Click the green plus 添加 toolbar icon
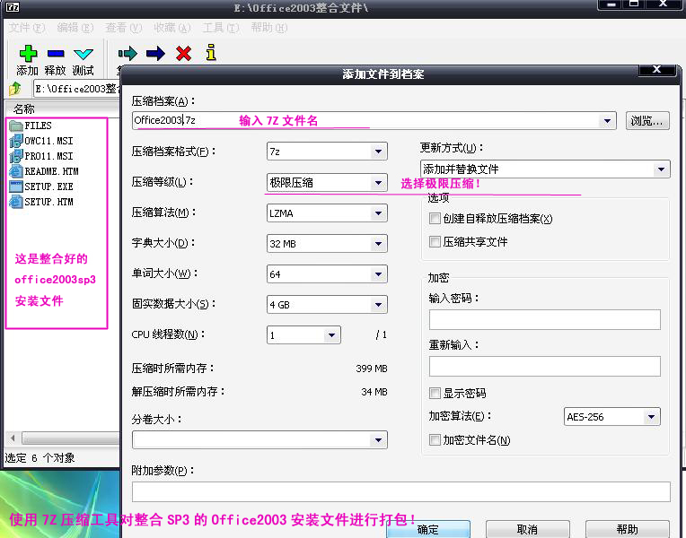 tap(28, 53)
